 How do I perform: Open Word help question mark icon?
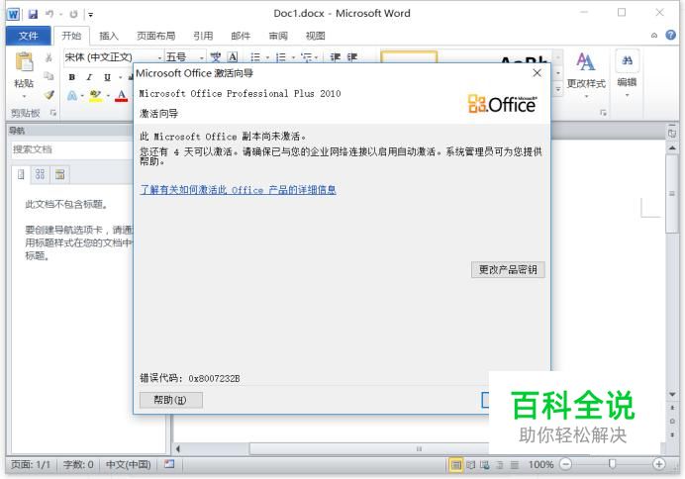click(670, 35)
